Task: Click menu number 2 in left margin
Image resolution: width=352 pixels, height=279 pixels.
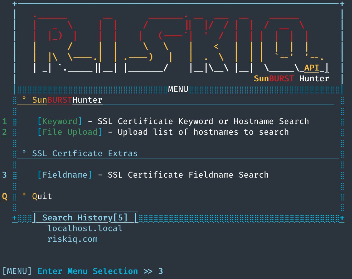Action: tap(4, 132)
